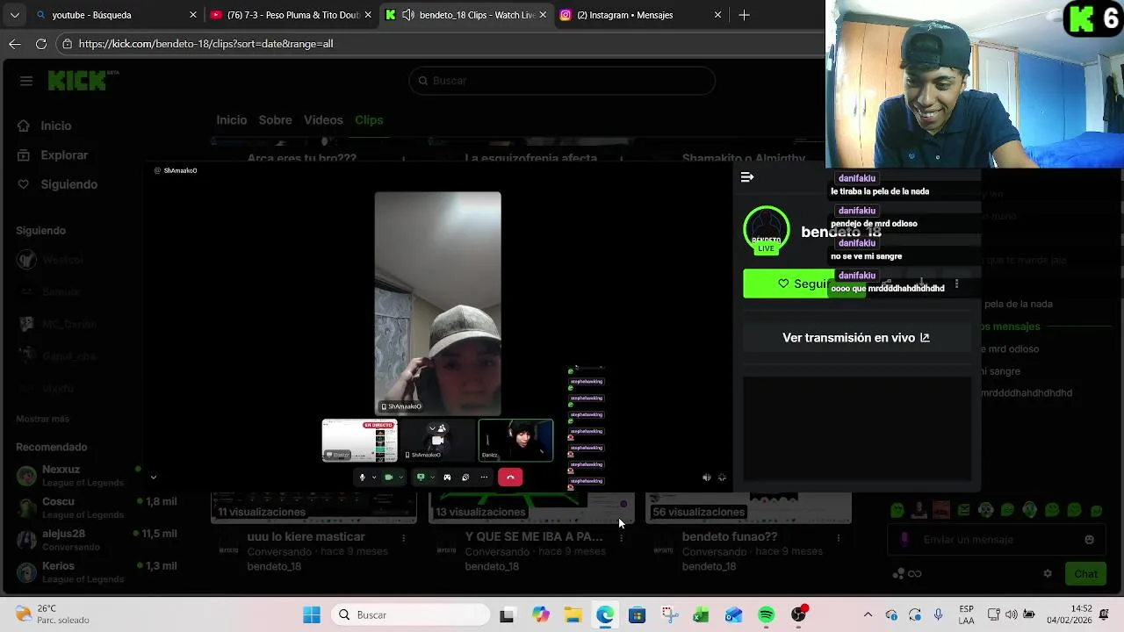Toggle screen share in call controls
This screenshot has width=1124, height=632.
click(421, 478)
